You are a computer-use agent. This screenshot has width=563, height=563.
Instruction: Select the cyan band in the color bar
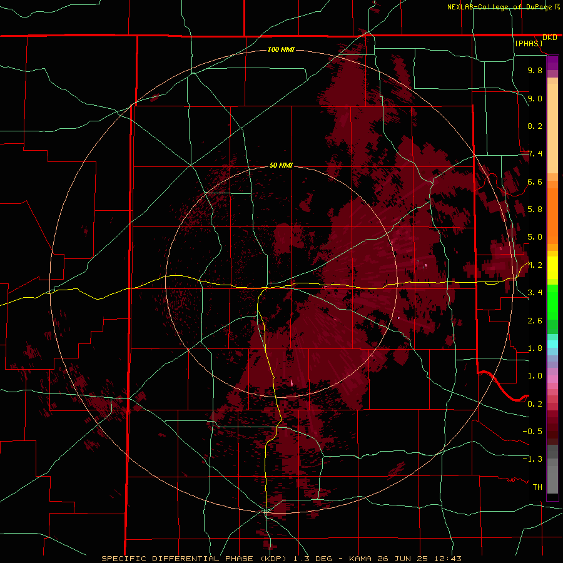tap(552, 344)
